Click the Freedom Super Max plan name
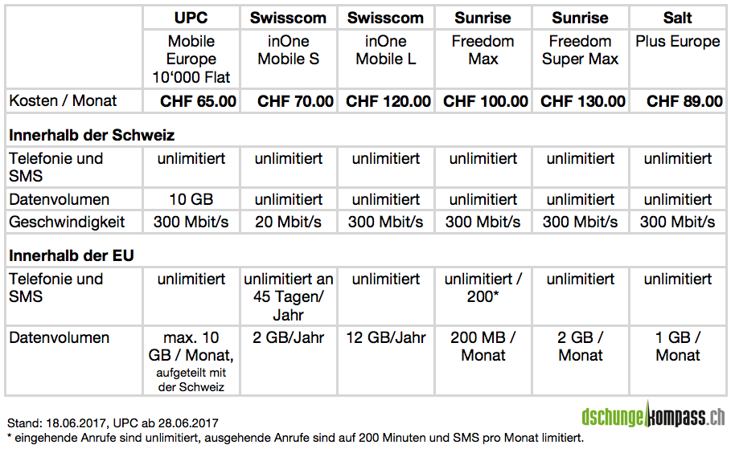The width and height of the screenshot is (731, 449). point(581,50)
